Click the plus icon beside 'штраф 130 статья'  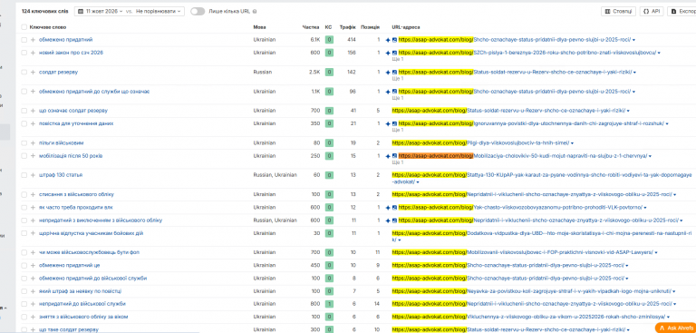[x=33, y=175]
